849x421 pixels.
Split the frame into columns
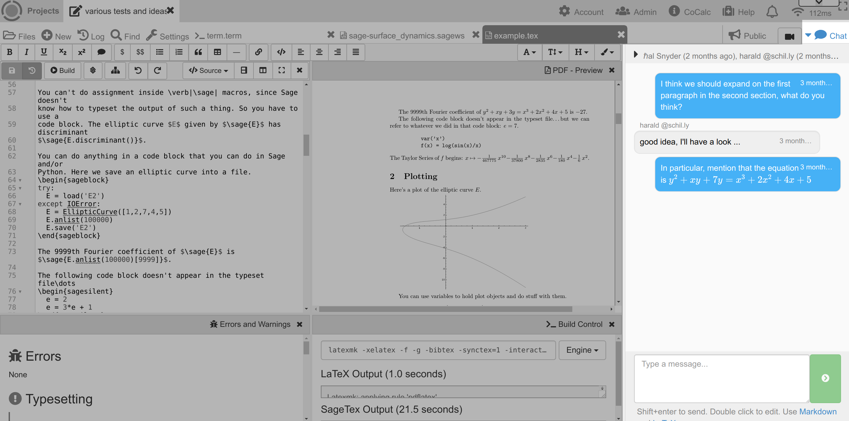(x=263, y=70)
